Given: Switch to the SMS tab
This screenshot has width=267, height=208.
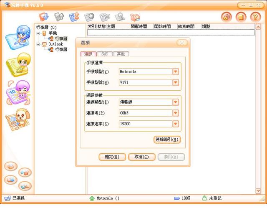Looking at the screenshot, I should pos(104,54).
